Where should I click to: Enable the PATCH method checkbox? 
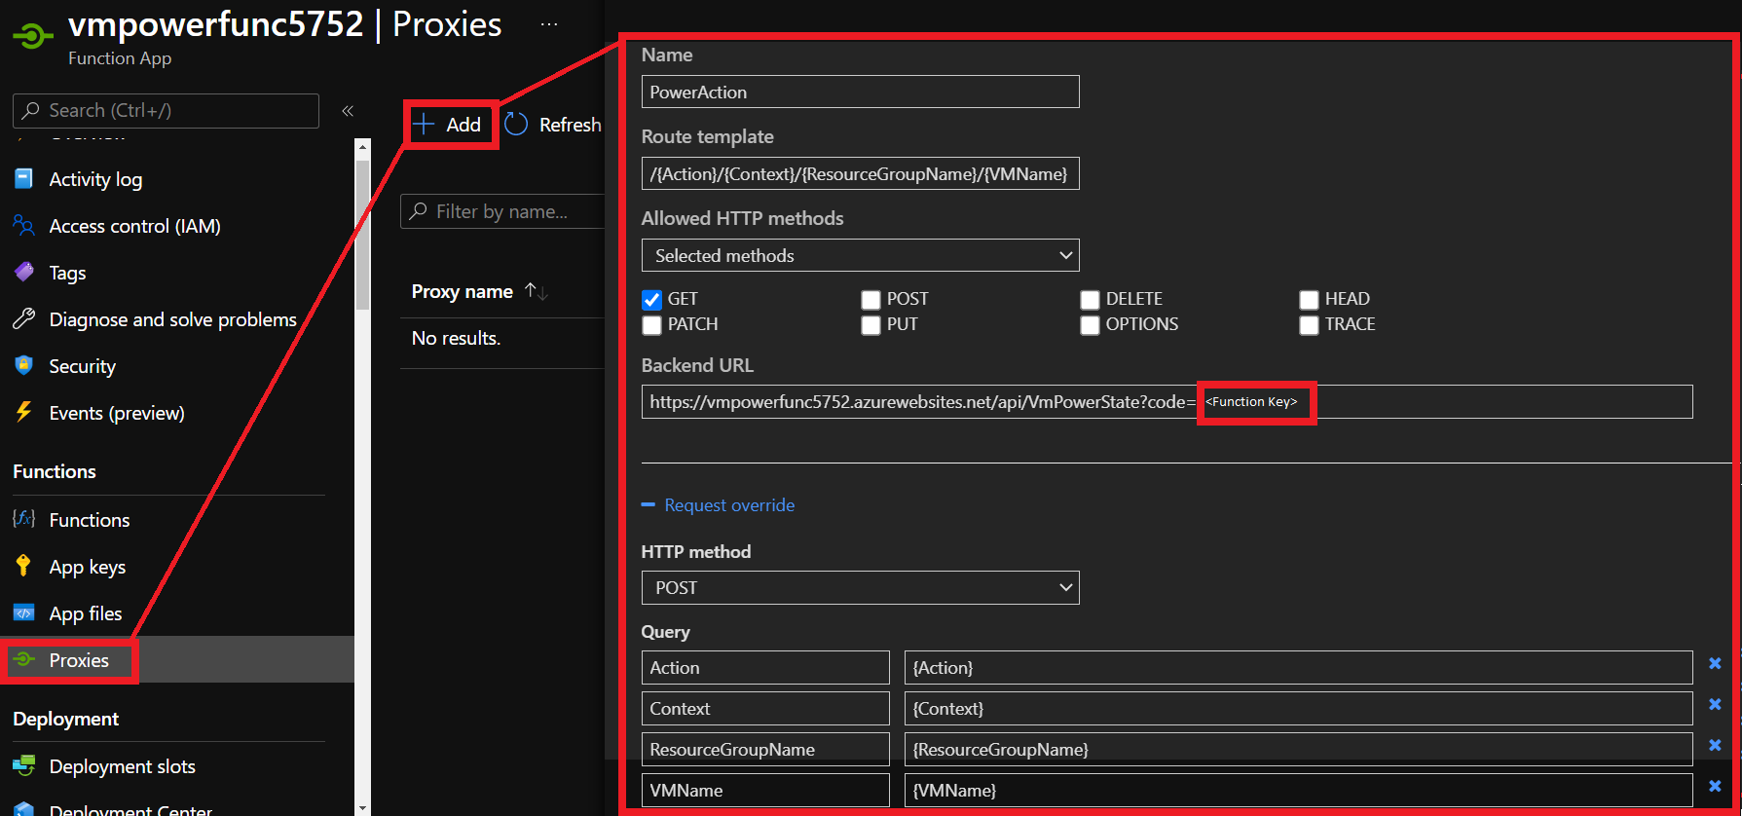click(651, 325)
